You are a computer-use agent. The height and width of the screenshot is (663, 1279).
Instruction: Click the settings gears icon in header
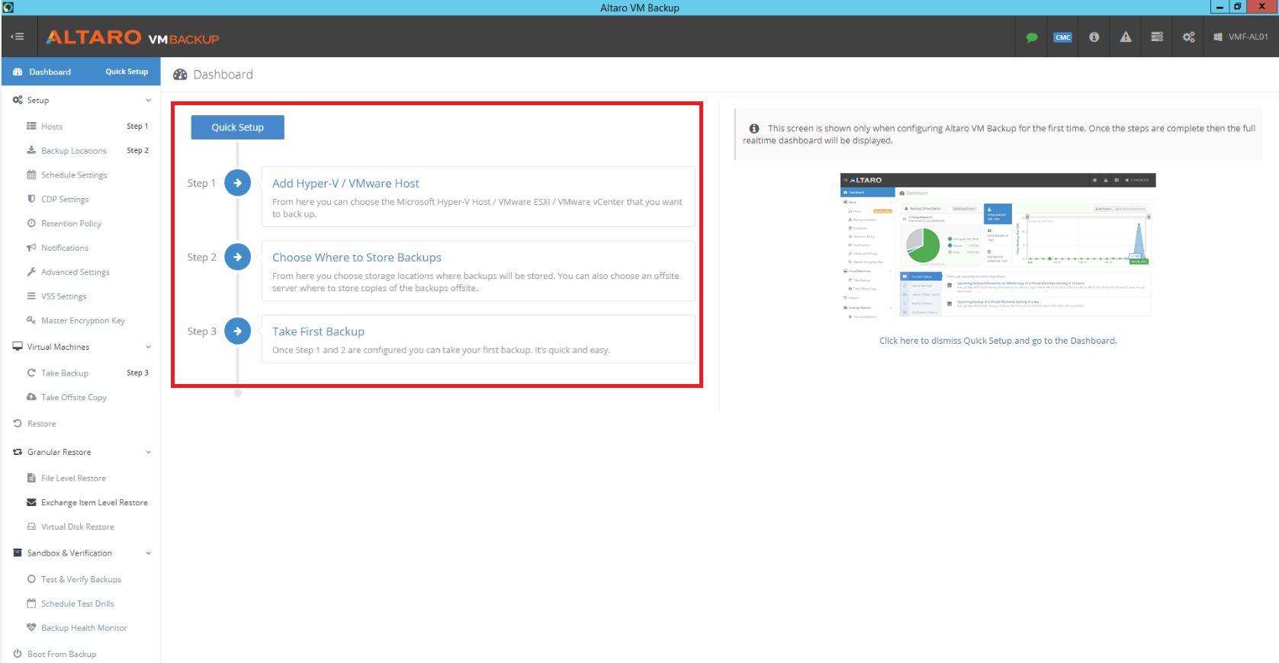point(1188,37)
